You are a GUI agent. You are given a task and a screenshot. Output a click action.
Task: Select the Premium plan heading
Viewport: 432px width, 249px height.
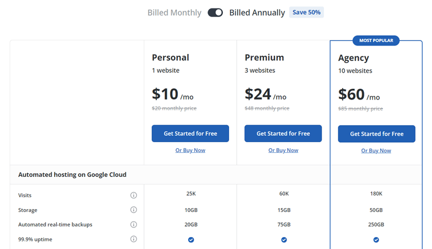[264, 57]
